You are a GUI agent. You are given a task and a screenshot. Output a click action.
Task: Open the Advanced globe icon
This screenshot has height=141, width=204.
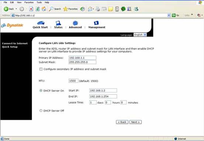pos(75,23)
